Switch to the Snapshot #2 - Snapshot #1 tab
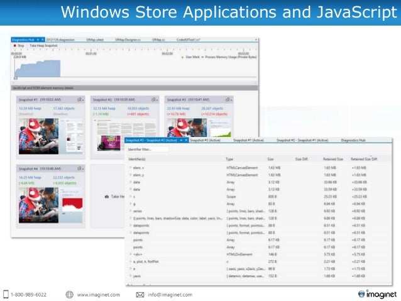This screenshot has height=301, width=401. pyautogui.click(x=302, y=140)
